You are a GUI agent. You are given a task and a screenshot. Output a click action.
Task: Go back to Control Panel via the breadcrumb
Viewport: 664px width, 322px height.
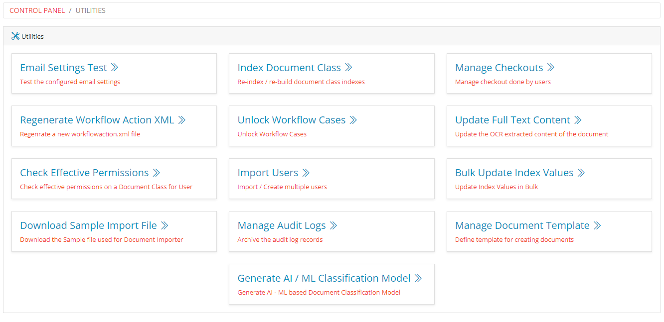[x=37, y=10]
